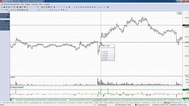Select the horizontal line drawing tool
This screenshot has height=106, width=189.
(x=41, y=10)
